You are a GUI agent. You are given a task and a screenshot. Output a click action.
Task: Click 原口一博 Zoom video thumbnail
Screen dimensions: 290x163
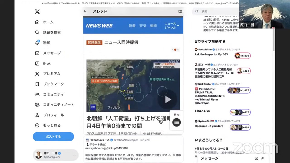click(x=265, y=14)
